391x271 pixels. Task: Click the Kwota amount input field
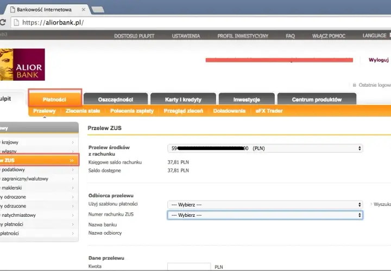pyautogui.click(x=189, y=267)
